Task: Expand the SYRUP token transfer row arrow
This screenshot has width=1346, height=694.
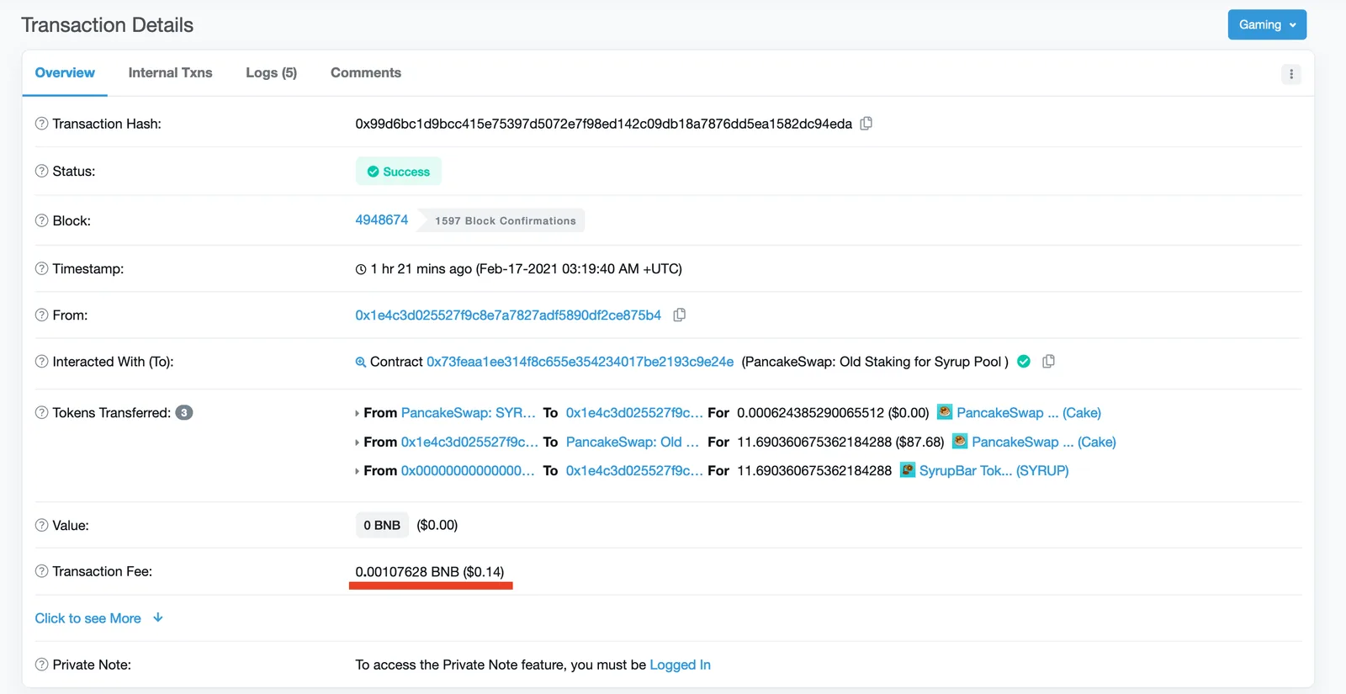Action: click(x=358, y=470)
